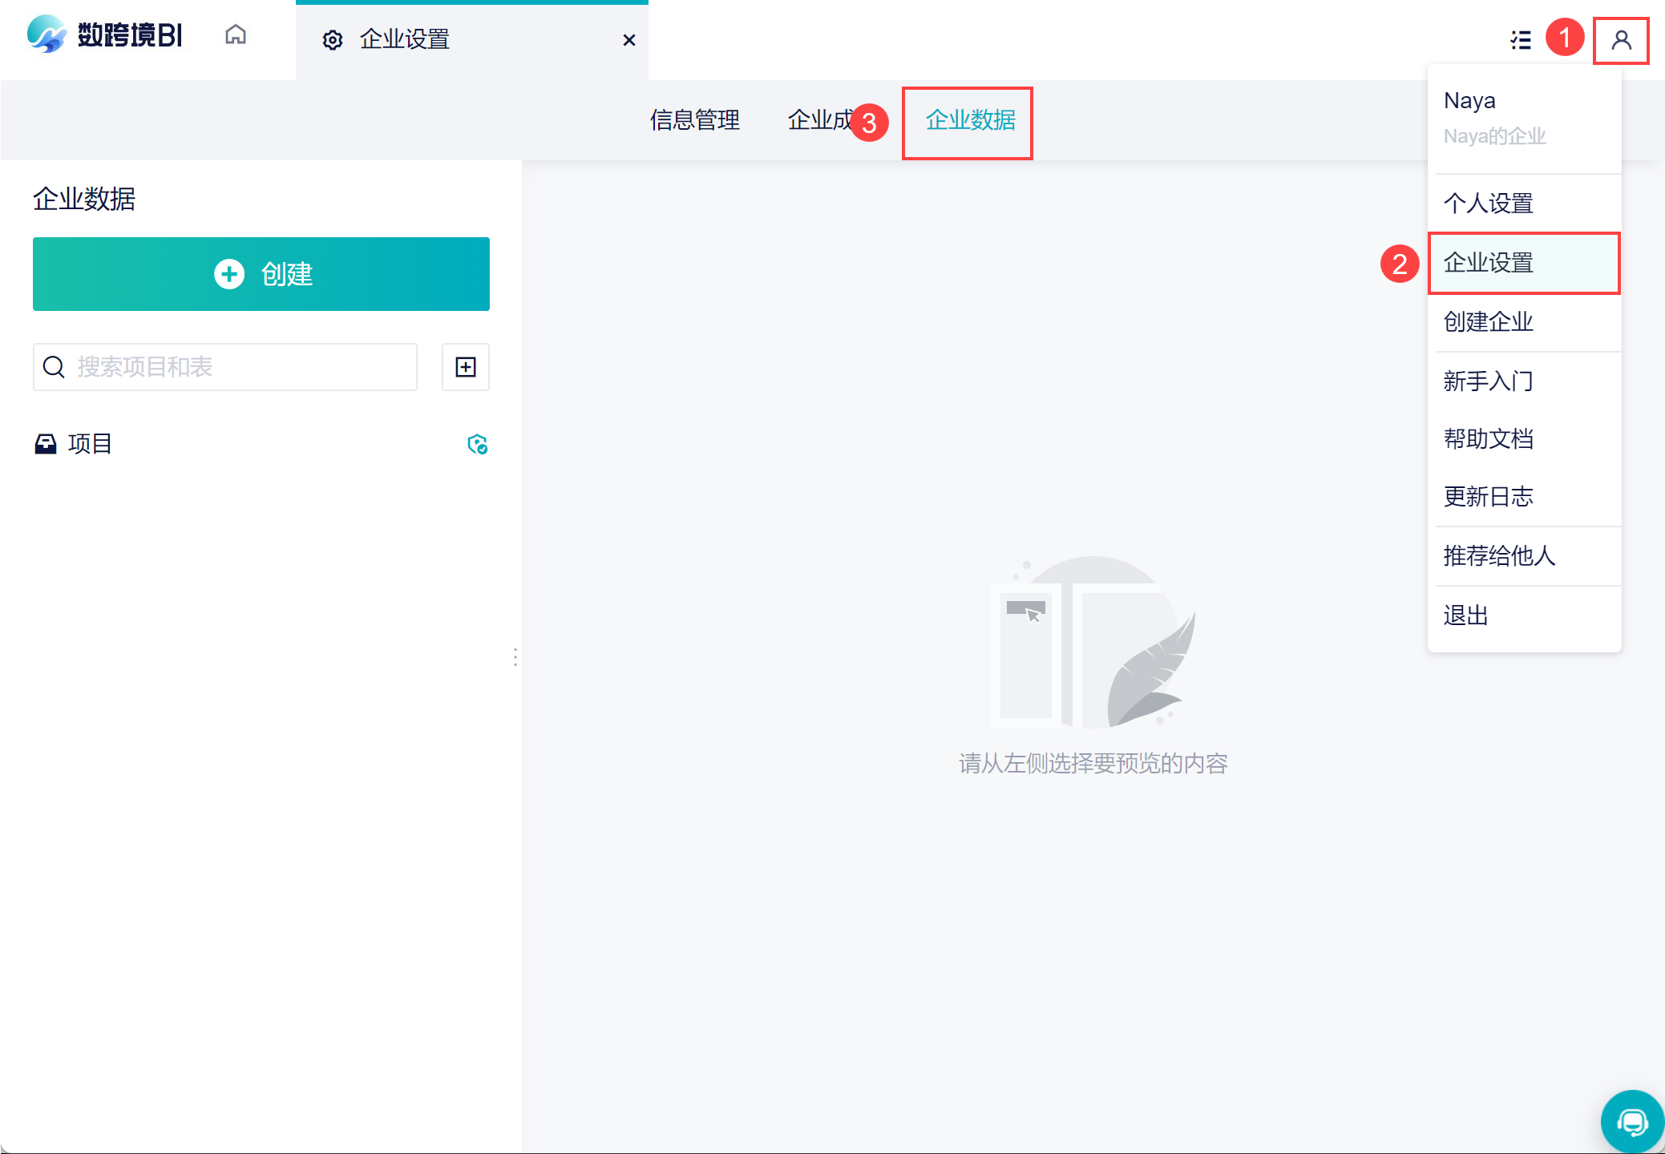The height and width of the screenshot is (1154, 1665).
Task: Click the 创建 button
Action: tap(261, 274)
